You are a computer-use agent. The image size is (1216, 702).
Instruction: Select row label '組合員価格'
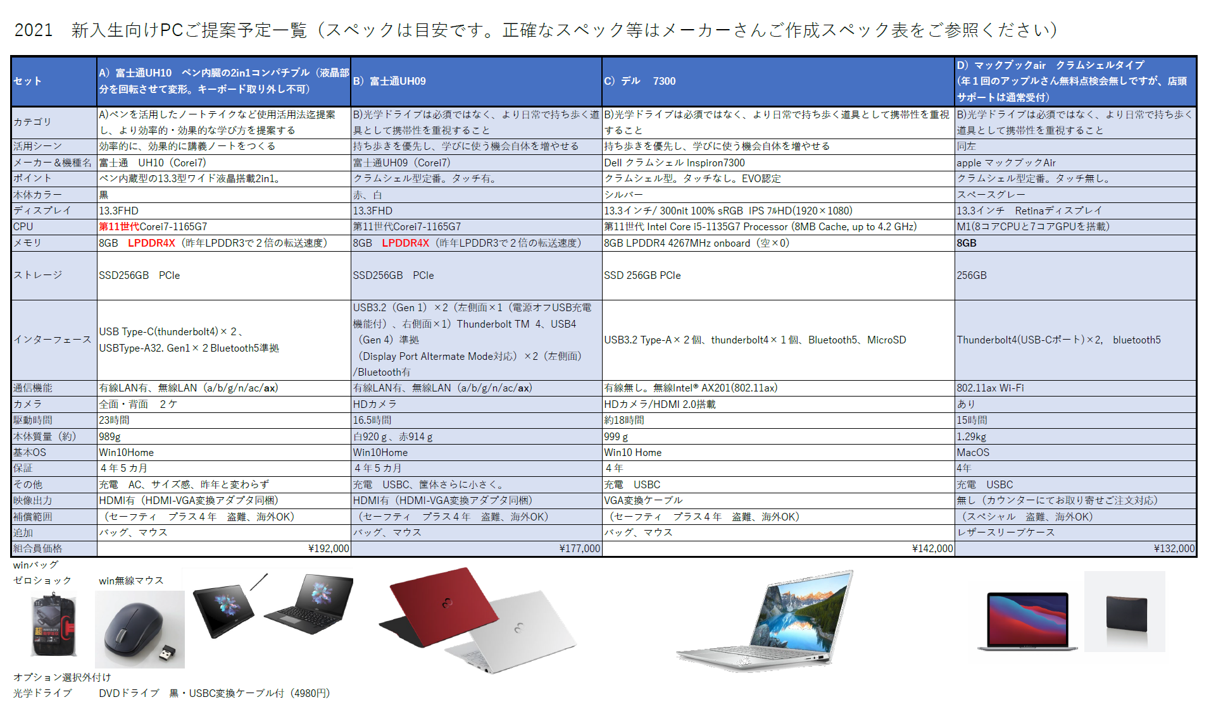click(x=54, y=548)
